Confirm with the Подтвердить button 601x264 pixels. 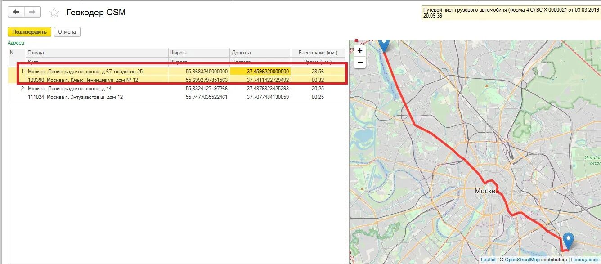[29, 32]
